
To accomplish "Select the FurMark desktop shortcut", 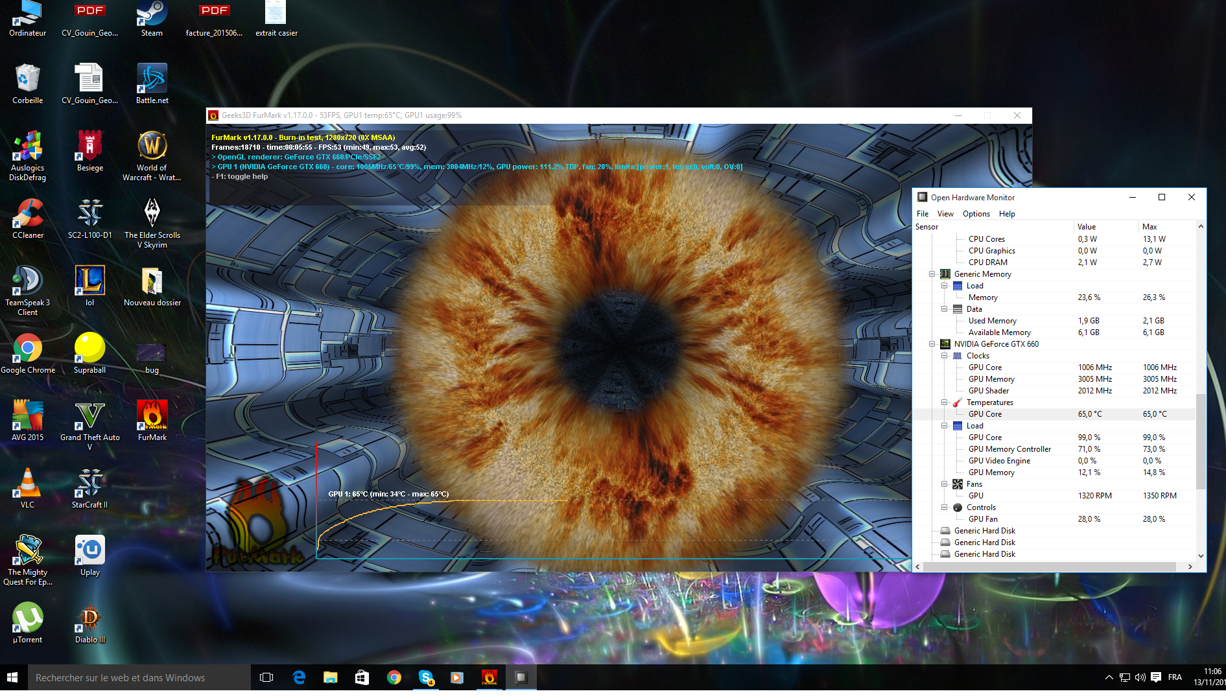I will click(152, 421).
